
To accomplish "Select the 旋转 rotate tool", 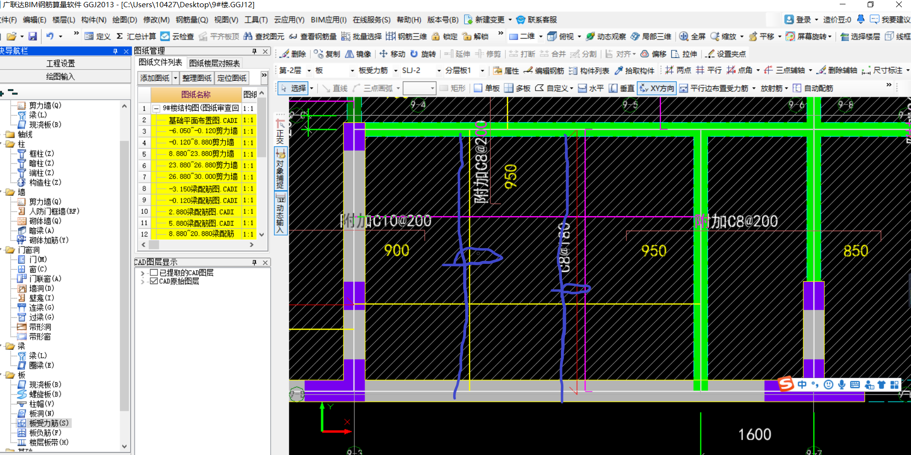I will tap(423, 54).
